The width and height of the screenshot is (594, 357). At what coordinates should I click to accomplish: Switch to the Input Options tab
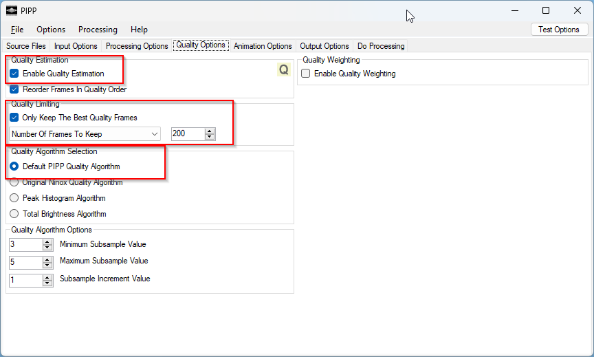pos(76,46)
